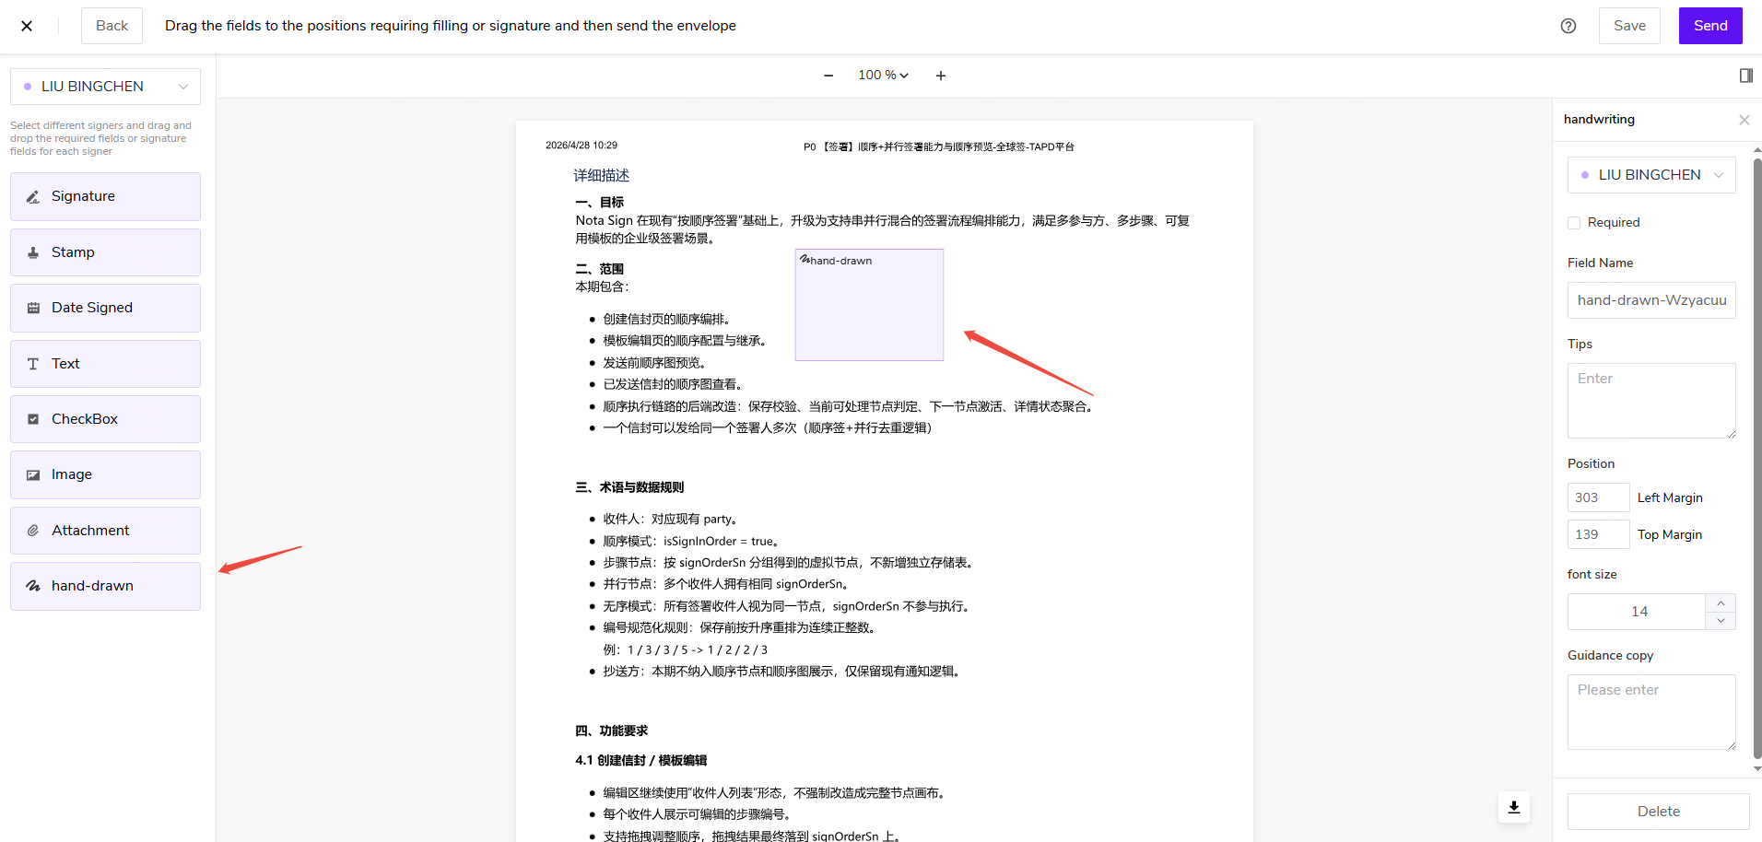Open the left signer dropdown LIU BINGCHEN
The height and width of the screenshot is (842, 1762).
pyautogui.click(x=105, y=87)
